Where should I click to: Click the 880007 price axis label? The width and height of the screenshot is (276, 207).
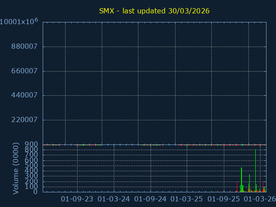pos(25,47)
